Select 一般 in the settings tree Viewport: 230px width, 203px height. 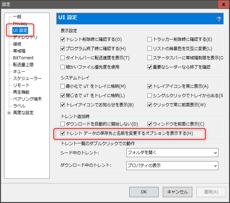(17, 16)
